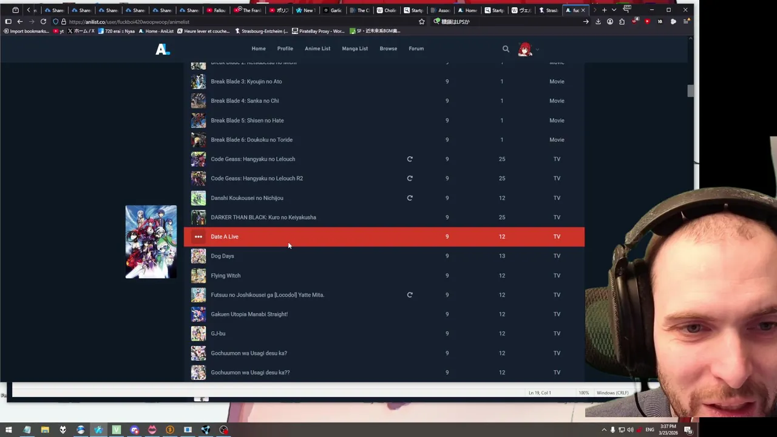Screen dimensions: 777x437
Task: Open the Dog Days title
Action: pos(222,256)
